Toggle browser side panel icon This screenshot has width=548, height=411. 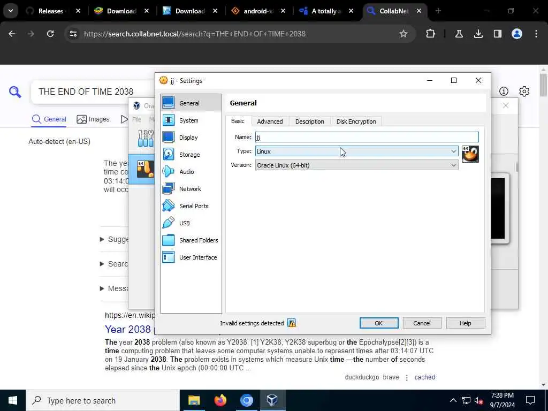pyautogui.click(x=497, y=34)
